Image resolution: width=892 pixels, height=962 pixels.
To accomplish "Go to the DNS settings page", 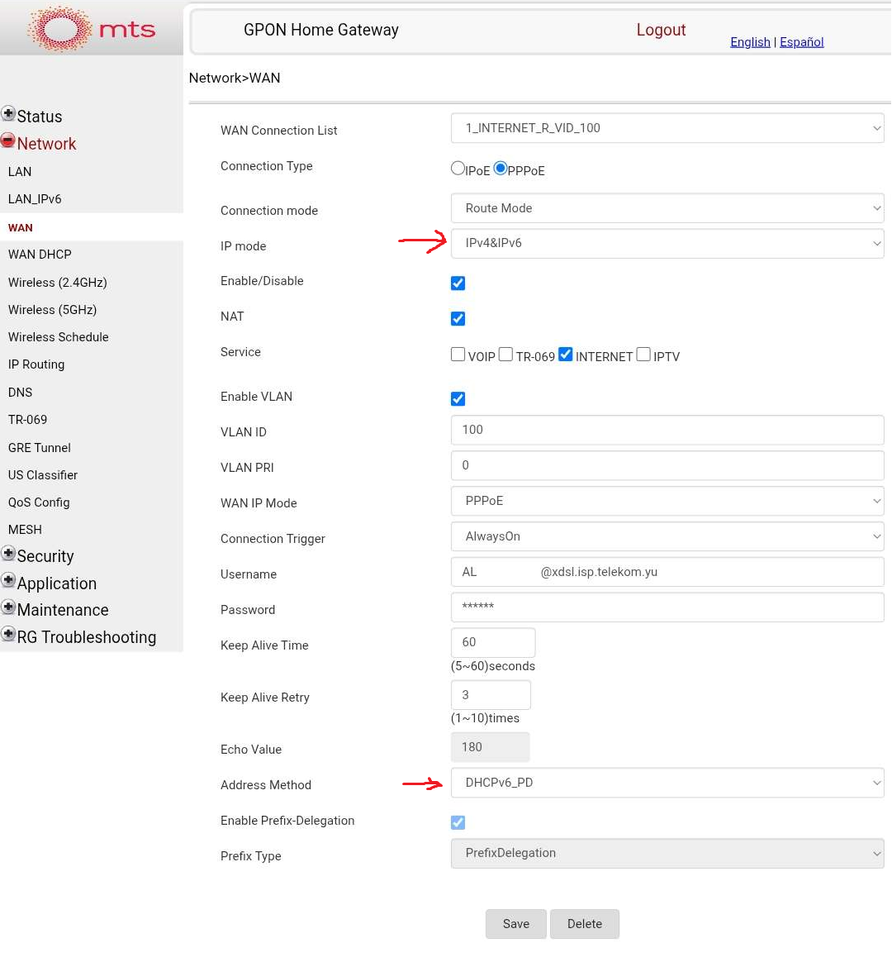I will click(21, 393).
